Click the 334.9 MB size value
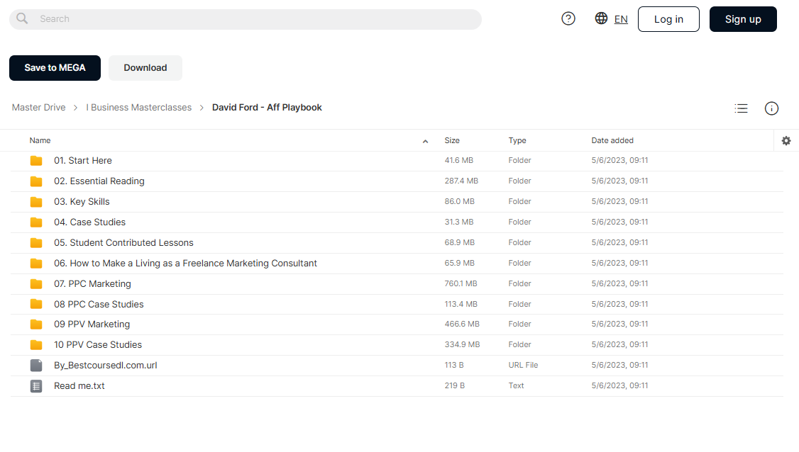This screenshot has height=452, width=799. click(x=462, y=344)
